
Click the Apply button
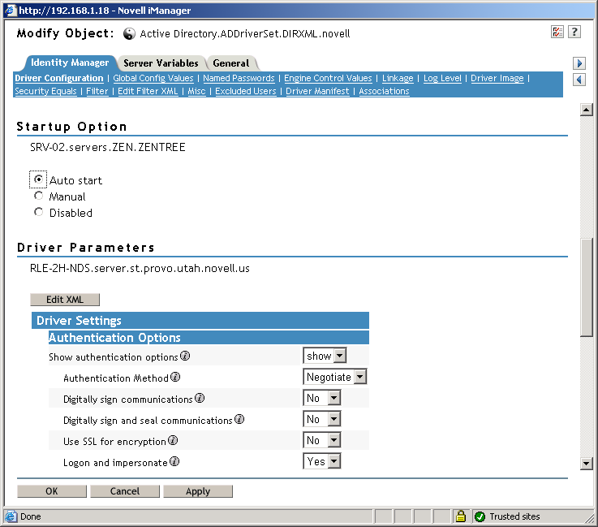pos(198,491)
